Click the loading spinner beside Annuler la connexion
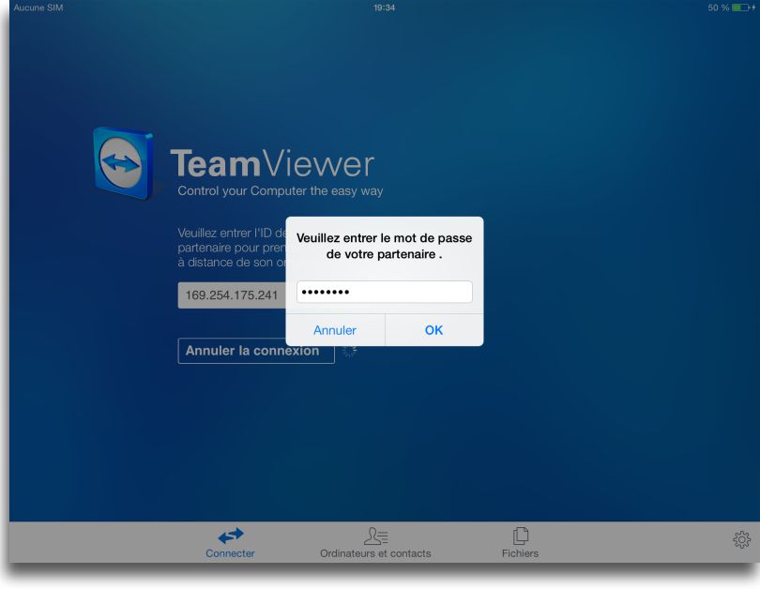The width and height of the screenshot is (760, 589). click(349, 351)
